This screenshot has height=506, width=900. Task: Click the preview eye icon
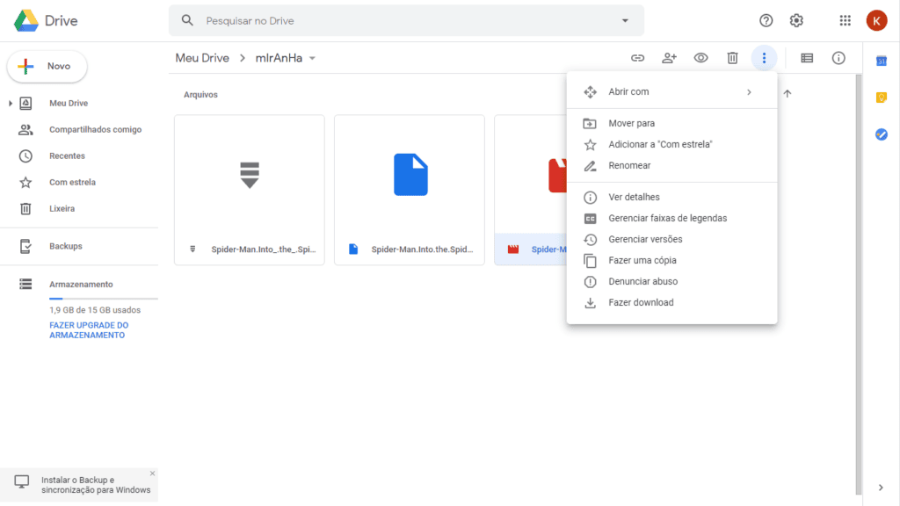coord(700,58)
